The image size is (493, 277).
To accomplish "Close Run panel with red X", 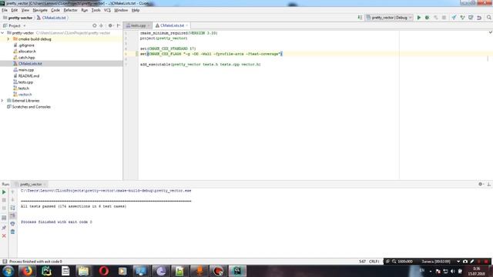I will (4, 235).
